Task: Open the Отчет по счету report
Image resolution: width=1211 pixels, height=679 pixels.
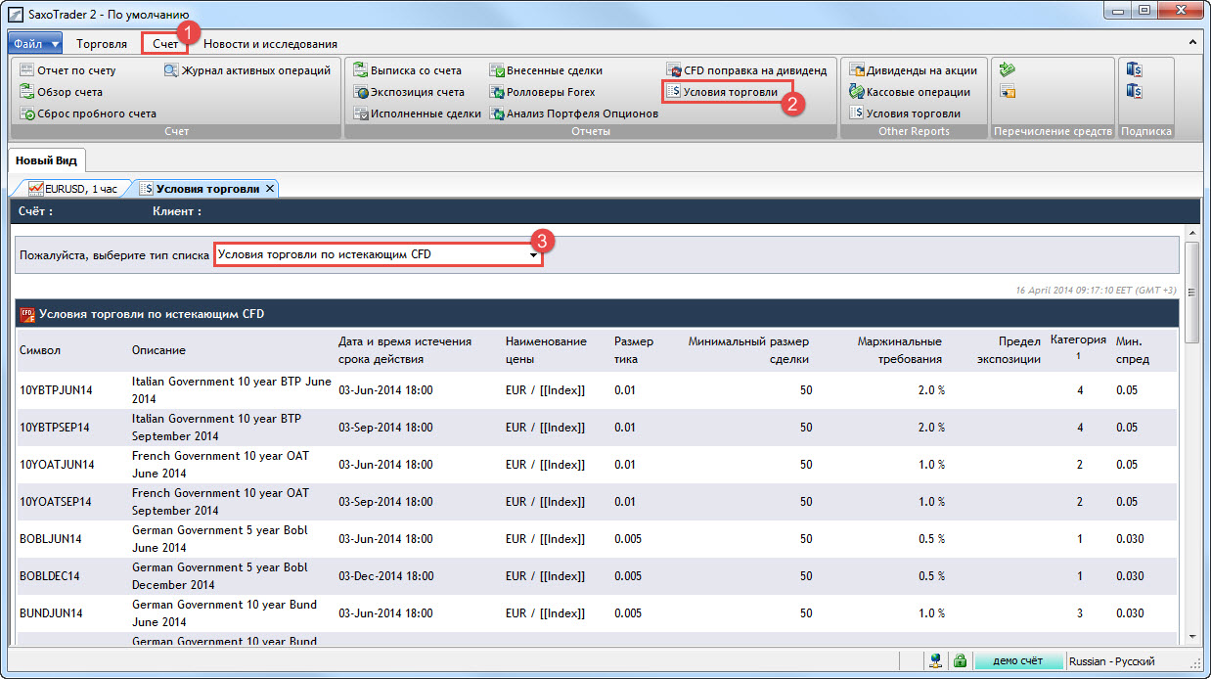Action: [x=68, y=70]
